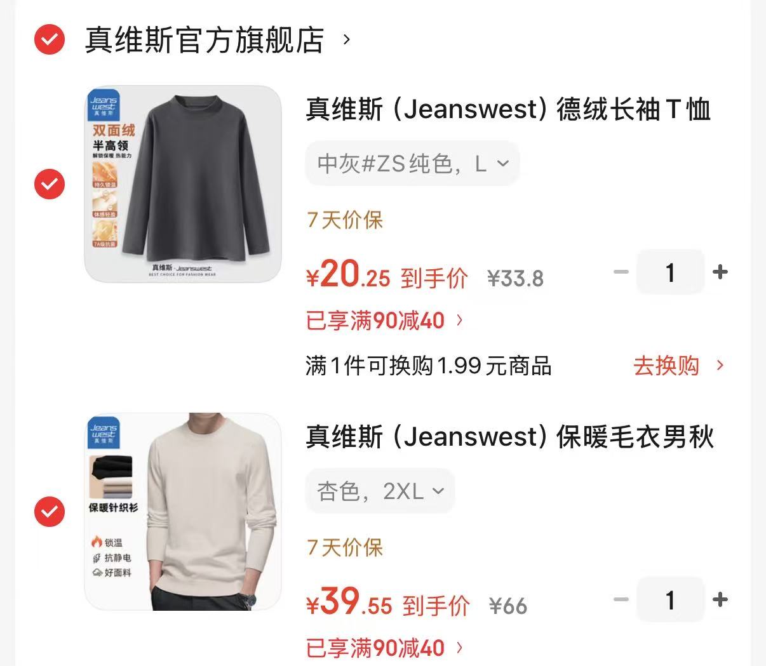
Task: Decrease quantity of the gray T-shirt
Action: [x=621, y=272]
